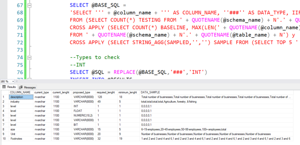Select the Results tab
Image resolution: width=300 pixels, height=145 pixels.
coord(9,87)
